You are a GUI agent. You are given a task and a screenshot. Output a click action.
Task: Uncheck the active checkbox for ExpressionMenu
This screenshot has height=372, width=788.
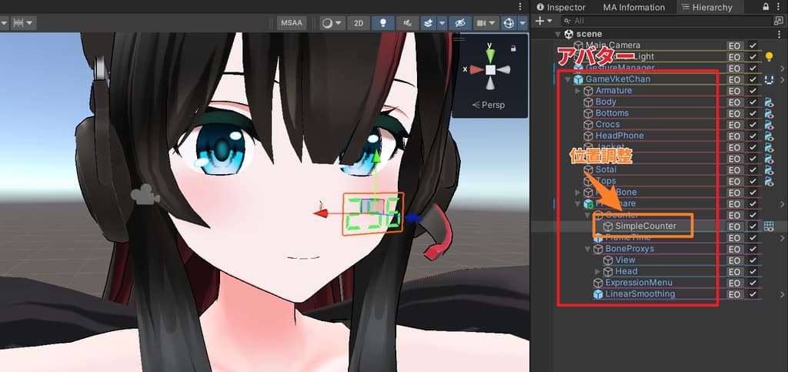(x=753, y=283)
